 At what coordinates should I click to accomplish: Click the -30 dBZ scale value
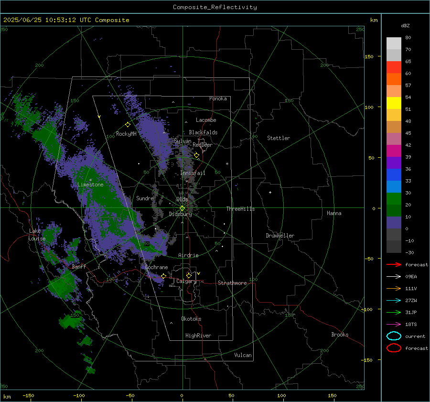[410, 252]
